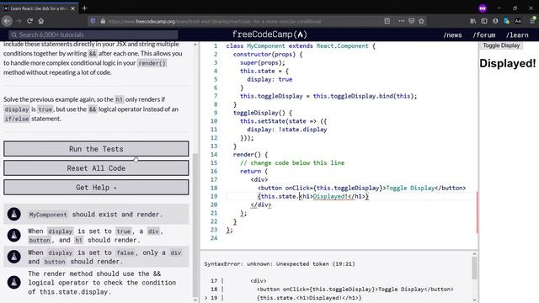
Task: Click the && logical operator test icon
Action: pos(14,283)
